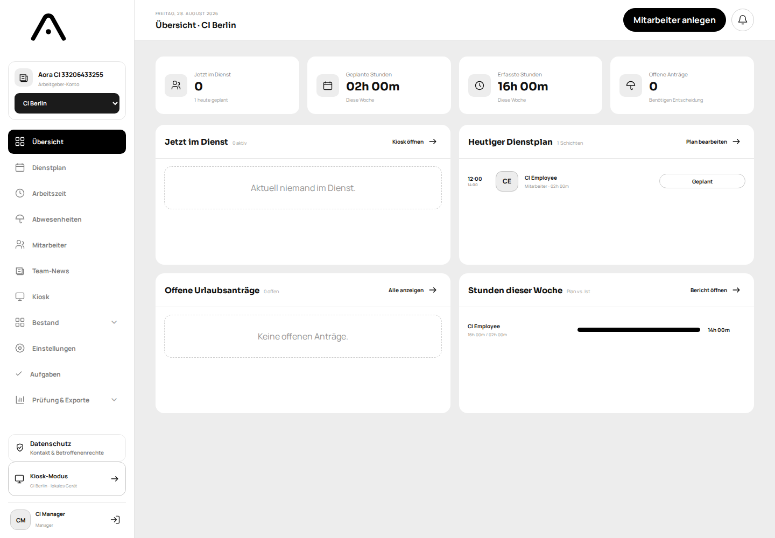Click the arrow beside Kiosk öffnen

[433, 141]
